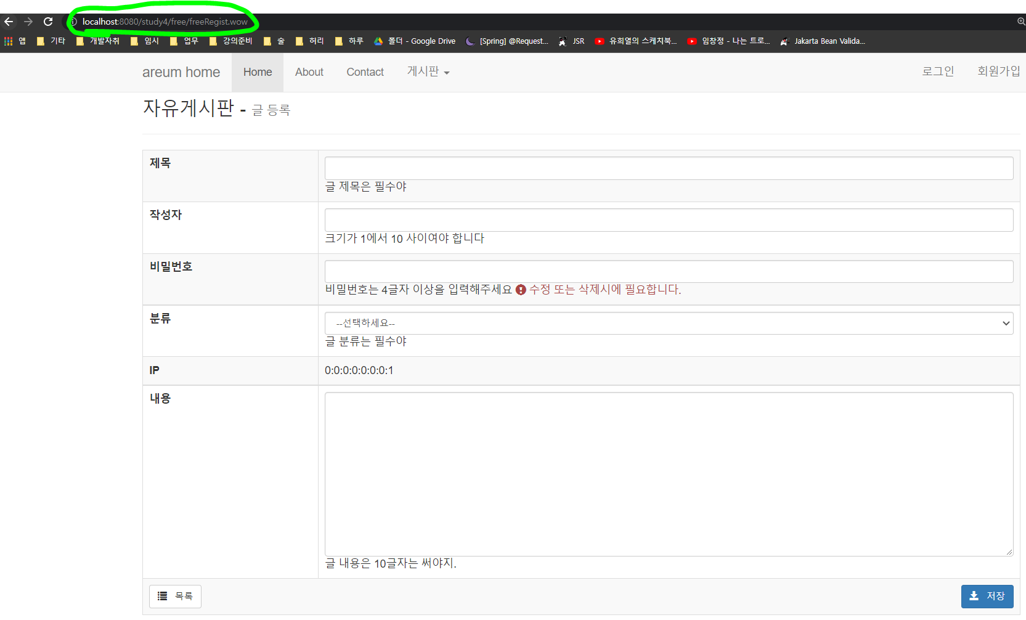Open the [Spring] @Request bookmark
This screenshot has width=1026, height=620.
507,41
